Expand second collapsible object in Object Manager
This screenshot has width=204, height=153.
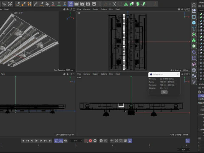point(198,27)
